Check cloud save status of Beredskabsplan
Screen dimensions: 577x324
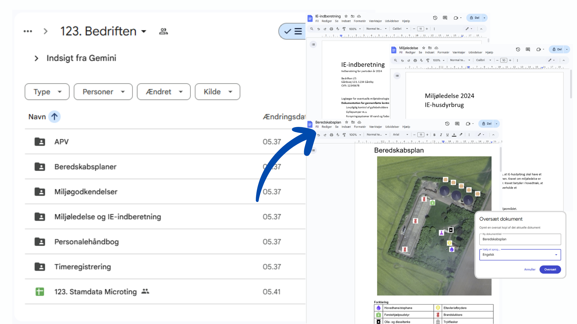point(359,122)
